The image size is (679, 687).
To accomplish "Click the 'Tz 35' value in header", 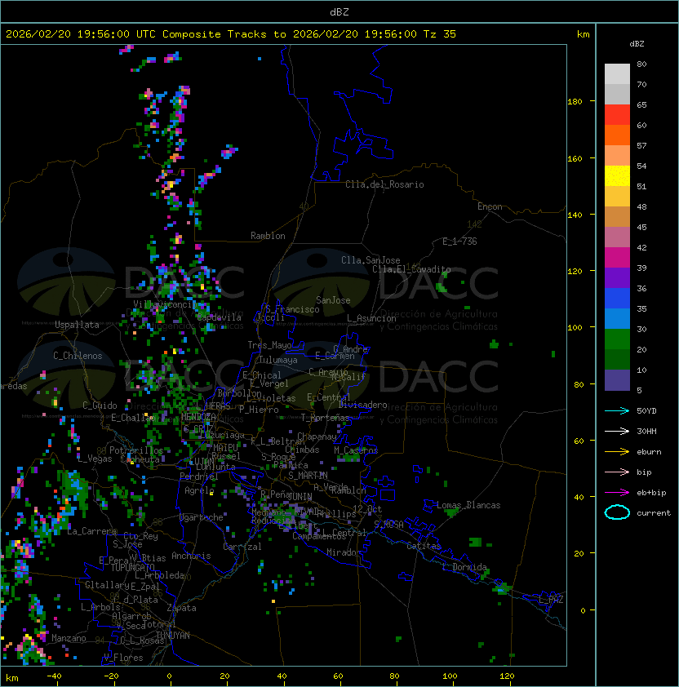I will click(x=440, y=33).
